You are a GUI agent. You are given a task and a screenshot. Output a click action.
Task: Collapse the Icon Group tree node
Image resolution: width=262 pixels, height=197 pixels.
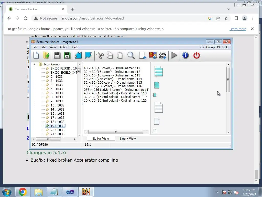pyautogui.click(x=34, y=64)
